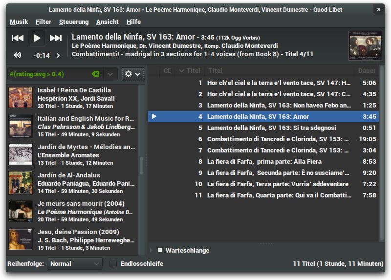Skip to the previous track
This screenshot has width=391, height=280.
(18, 38)
